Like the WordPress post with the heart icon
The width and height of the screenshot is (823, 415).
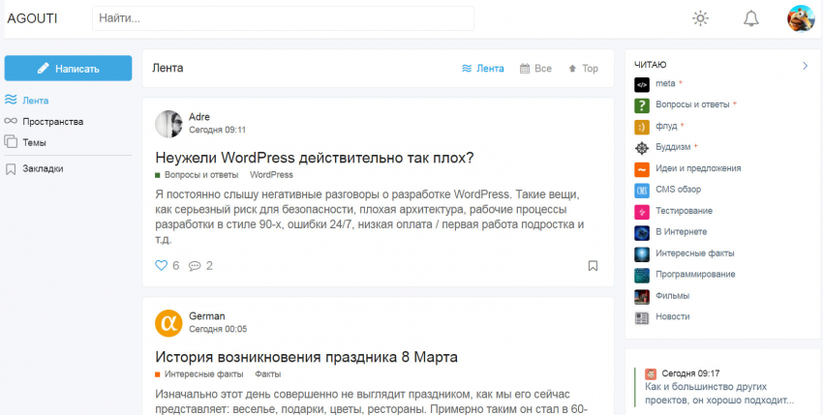click(x=162, y=265)
